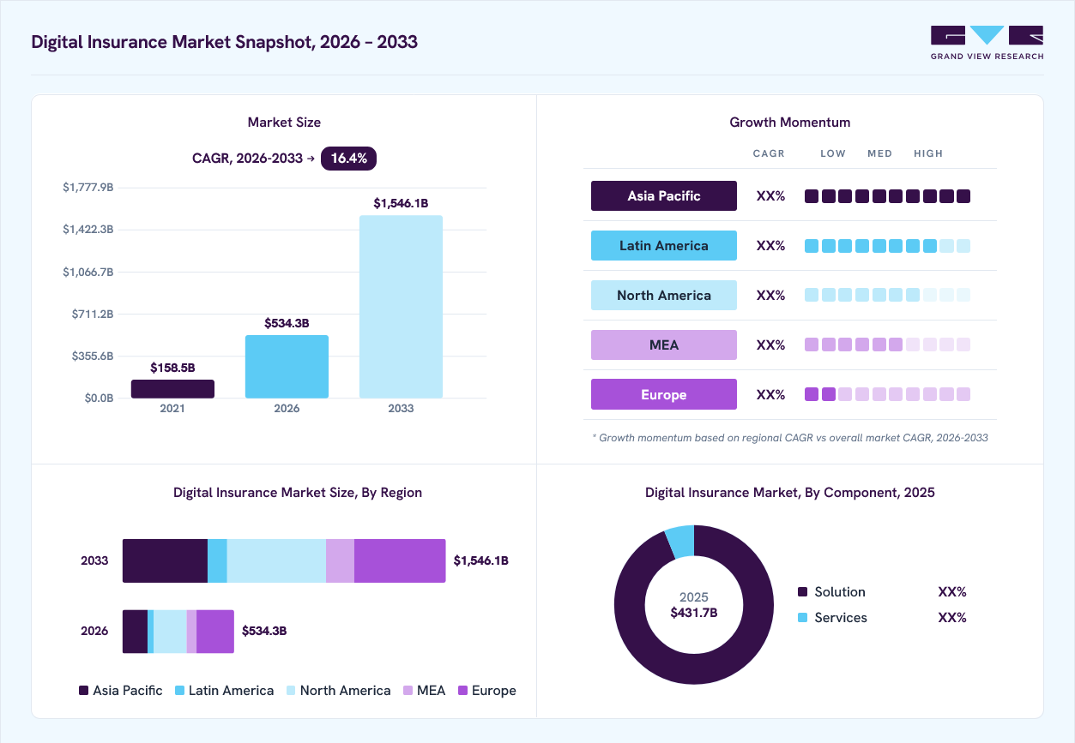Click Asia Pacific segment in 2026 bar
The image size is (1075, 743).
click(x=135, y=632)
